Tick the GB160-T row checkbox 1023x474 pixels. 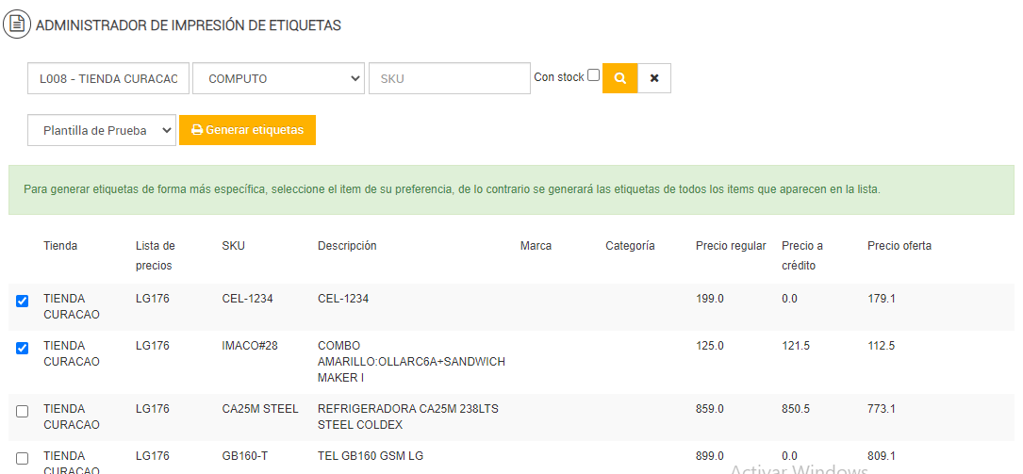23,459
